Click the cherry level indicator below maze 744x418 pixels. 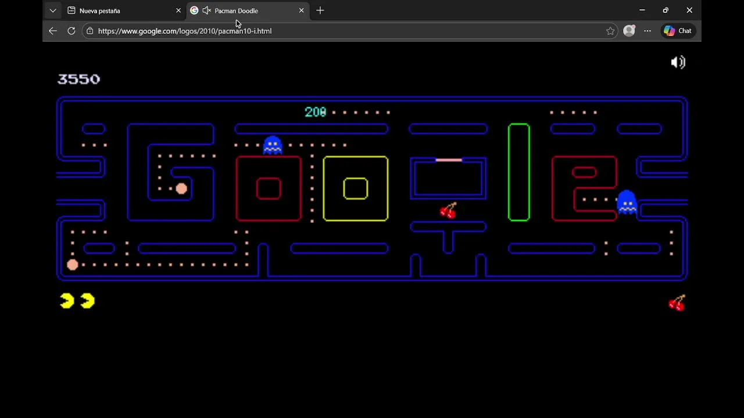tap(677, 303)
